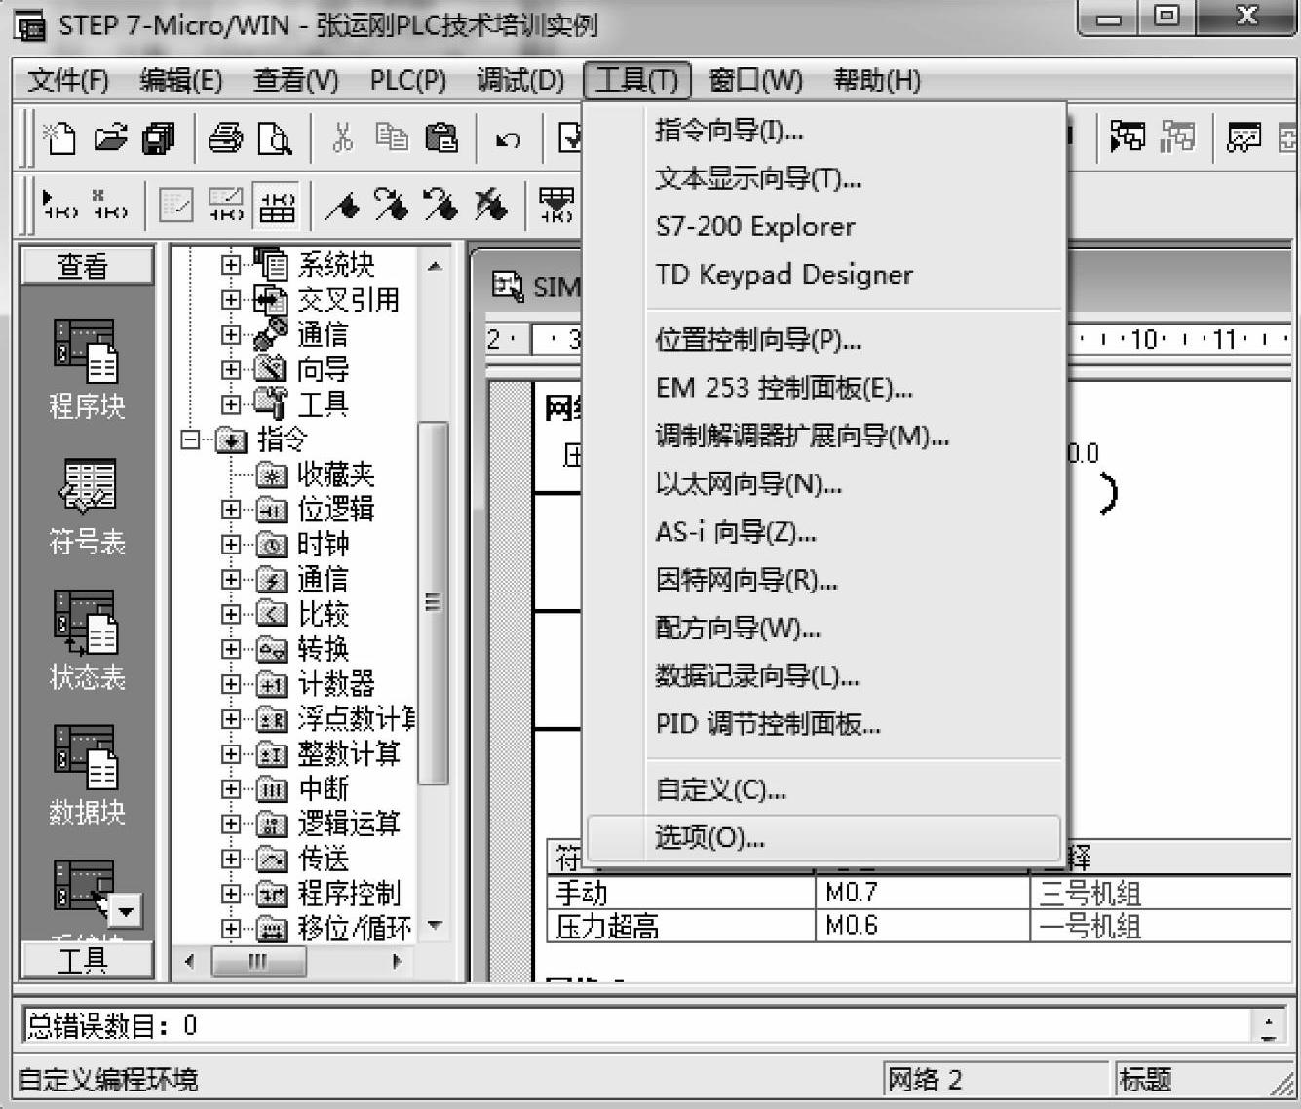Click the output window spinner arrows
Screen dimensions: 1301x1109
[1268, 1026]
